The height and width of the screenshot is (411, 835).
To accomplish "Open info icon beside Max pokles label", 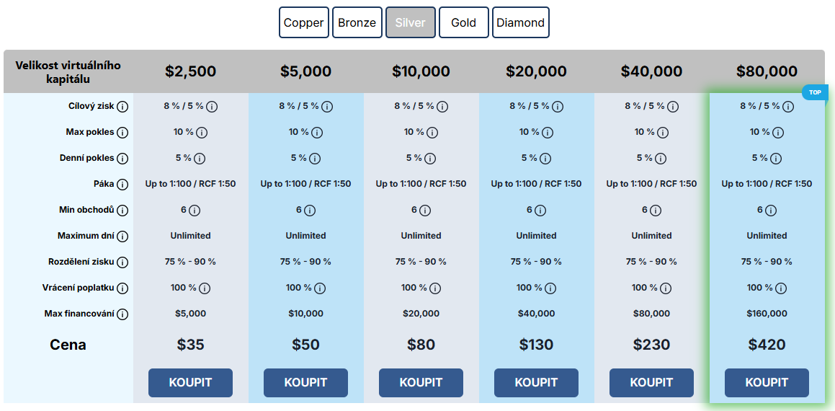I will pos(122,132).
